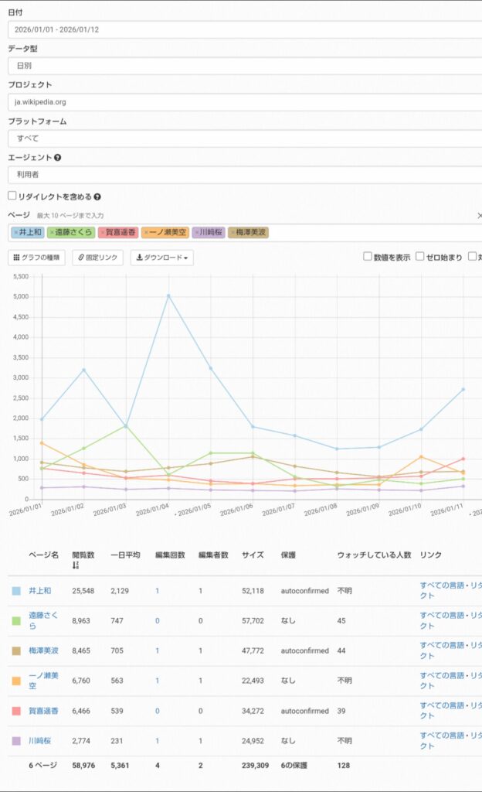
Task: Open edit count link in 遠藤さくら row
Action: [158, 621]
